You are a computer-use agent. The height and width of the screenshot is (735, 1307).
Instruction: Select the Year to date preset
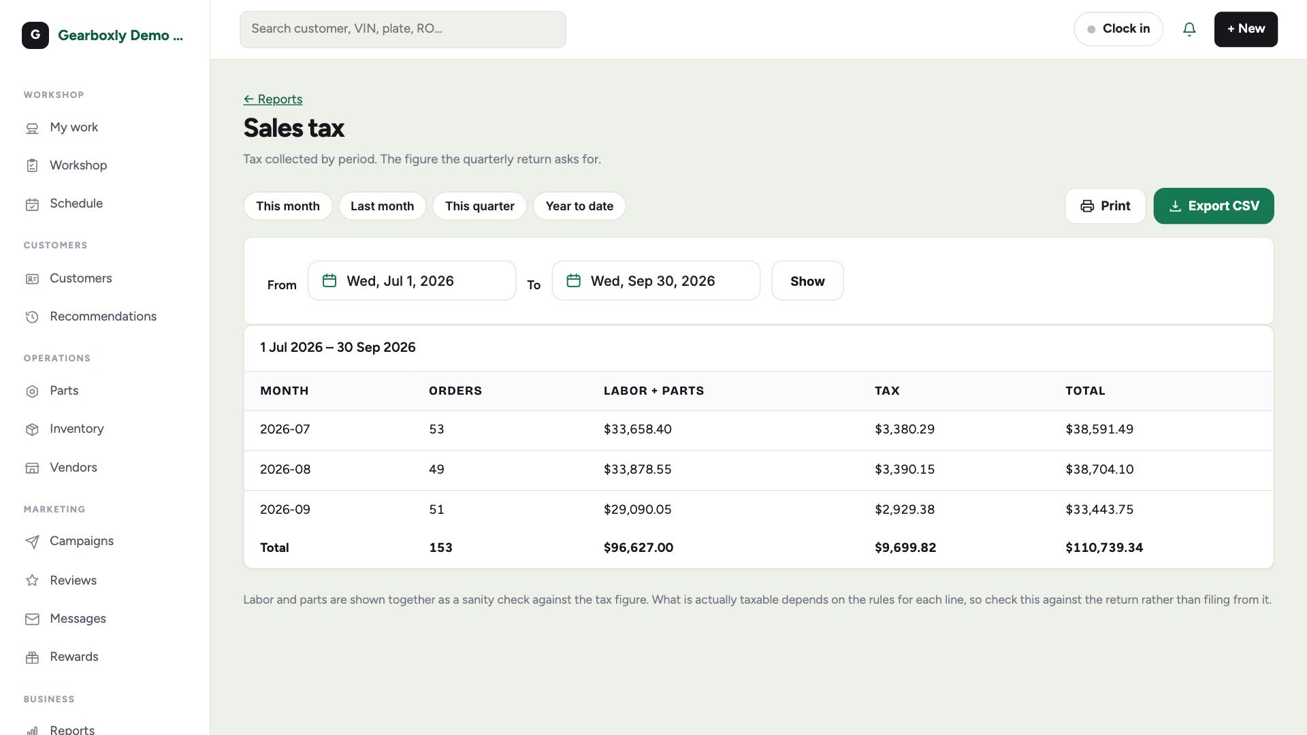tap(579, 206)
